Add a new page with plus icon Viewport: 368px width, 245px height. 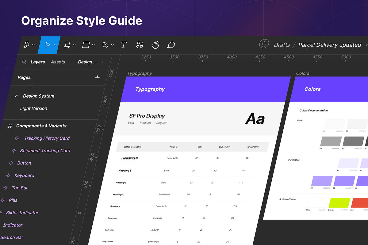pos(97,77)
